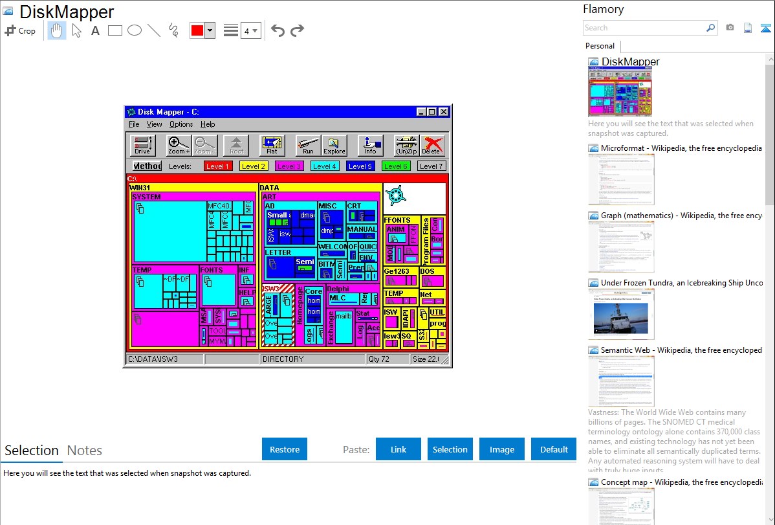This screenshot has height=525, width=775.
Task: Click the blue Level 5 button
Action: click(x=360, y=166)
